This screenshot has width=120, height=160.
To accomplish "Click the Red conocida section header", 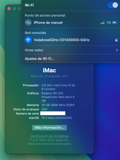I will [x=35, y=33].
